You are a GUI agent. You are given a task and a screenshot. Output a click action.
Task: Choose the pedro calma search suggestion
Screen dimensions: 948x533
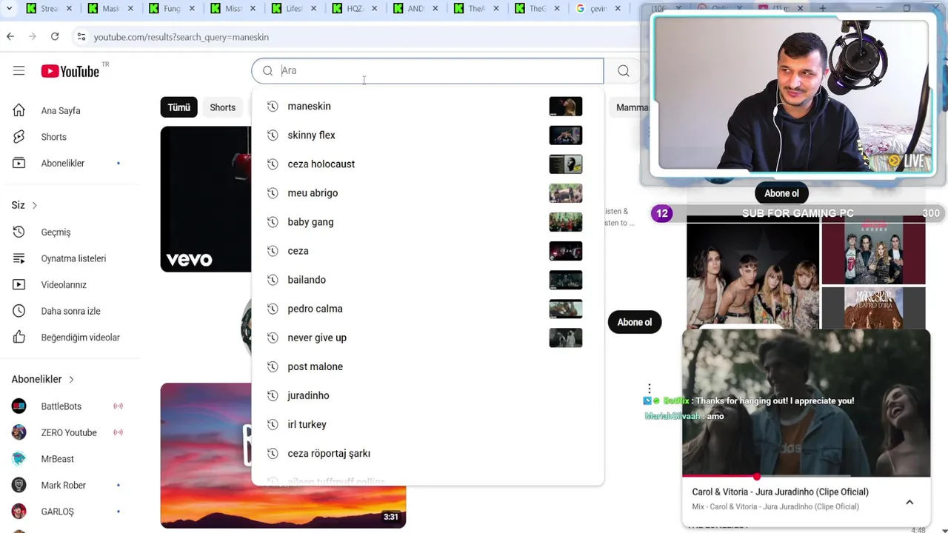427,309
